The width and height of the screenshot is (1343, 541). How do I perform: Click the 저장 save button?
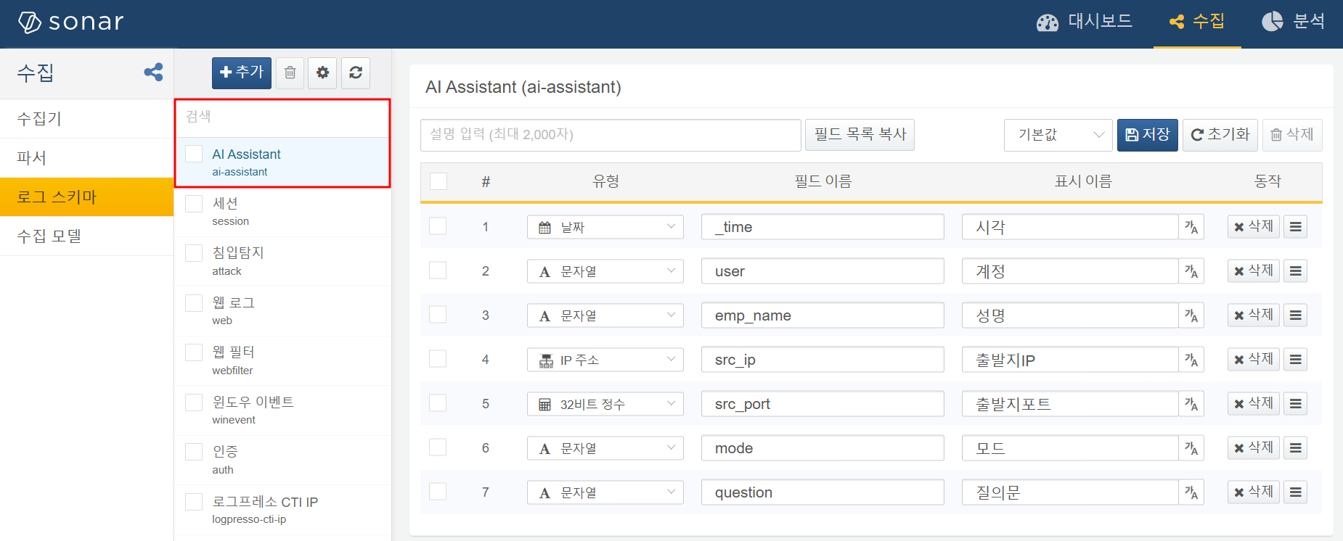pyautogui.click(x=1147, y=135)
